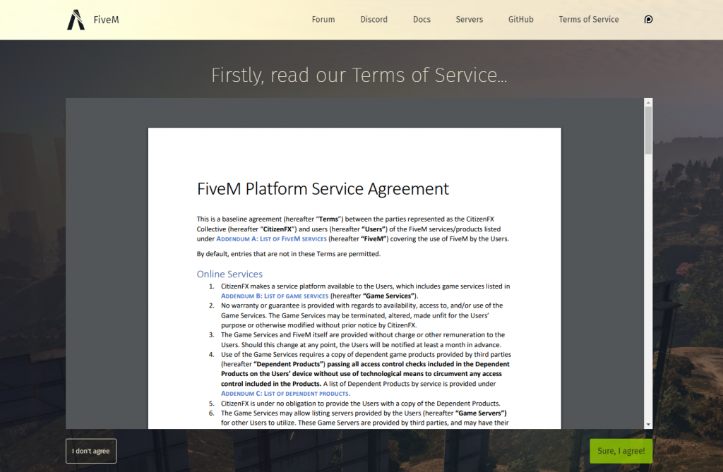Click the scrollbar down arrow
Viewport: 723px width, 472px height.
click(x=648, y=424)
